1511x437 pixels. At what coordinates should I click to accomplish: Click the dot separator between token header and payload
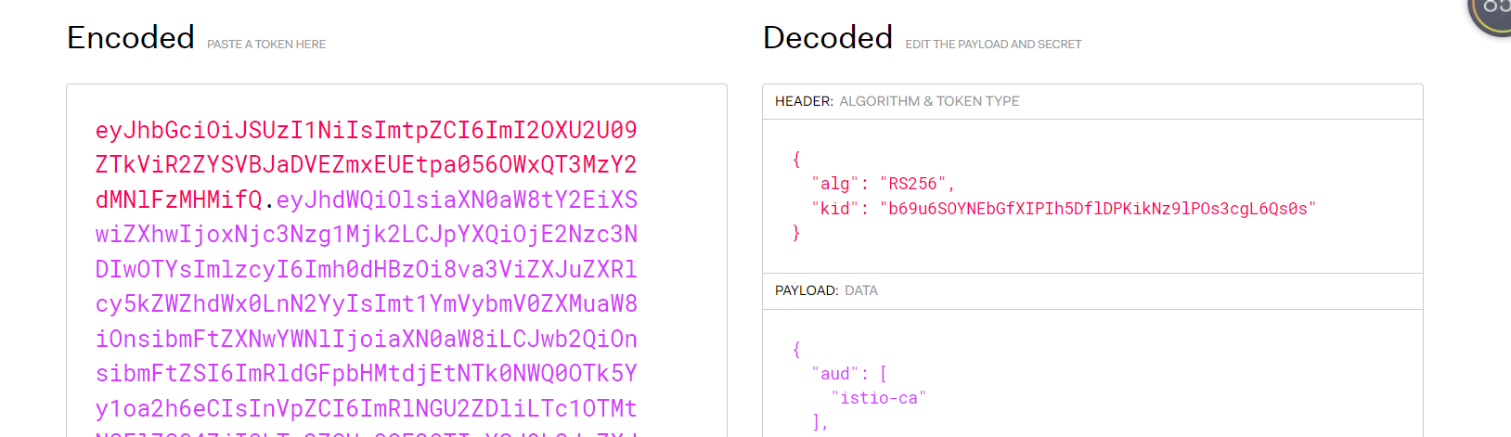[x=269, y=200]
